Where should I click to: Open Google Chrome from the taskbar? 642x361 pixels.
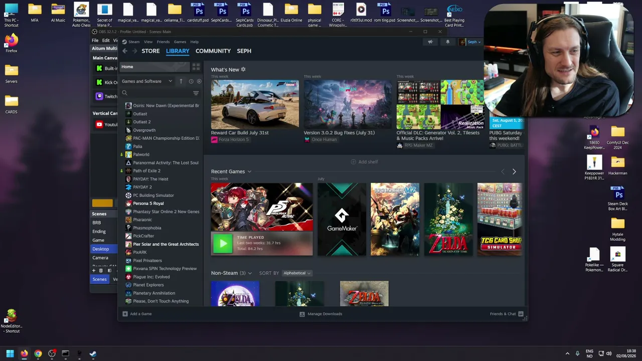pyautogui.click(x=38, y=354)
